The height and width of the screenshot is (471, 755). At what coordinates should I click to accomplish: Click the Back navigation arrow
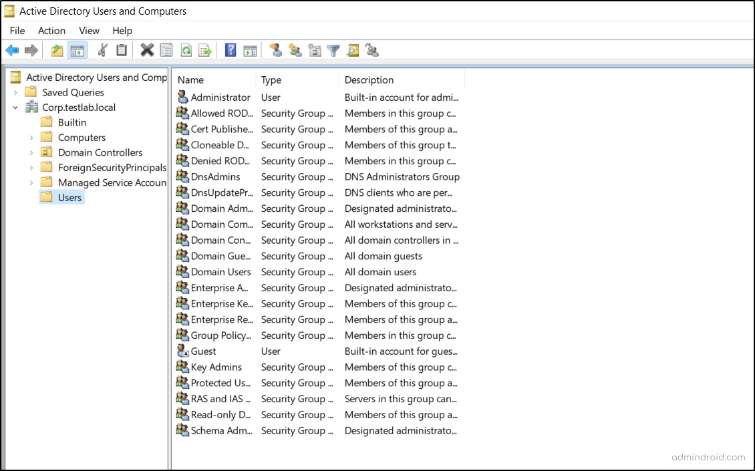tap(12, 50)
